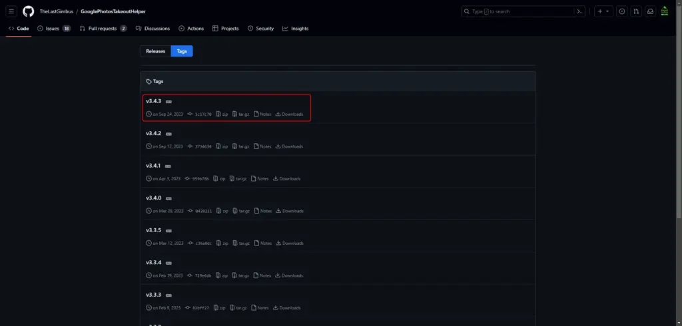Expand v3.4.2 ellipsis commit message

169,134
